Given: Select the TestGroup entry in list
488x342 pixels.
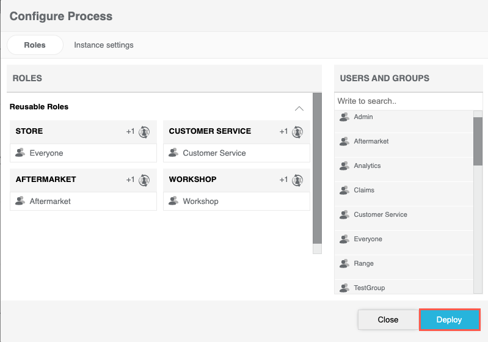Looking at the screenshot, I should [369, 288].
